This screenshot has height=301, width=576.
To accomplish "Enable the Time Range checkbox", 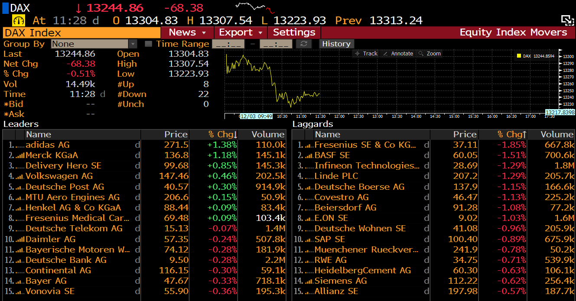I will coord(148,44).
